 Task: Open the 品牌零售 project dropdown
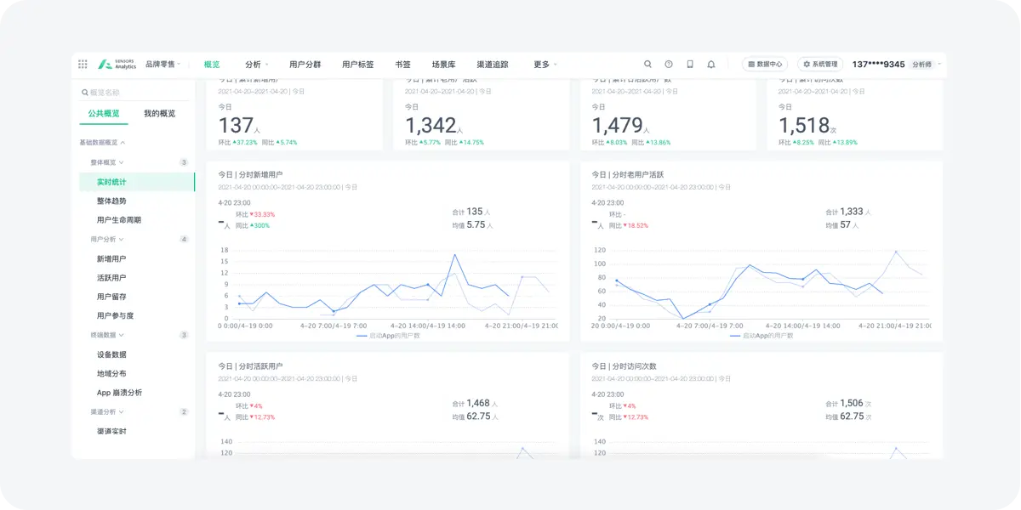[x=163, y=64]
